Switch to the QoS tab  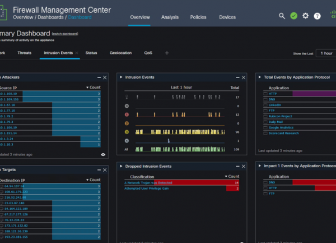pyautogui.click(x=148, y=53)
